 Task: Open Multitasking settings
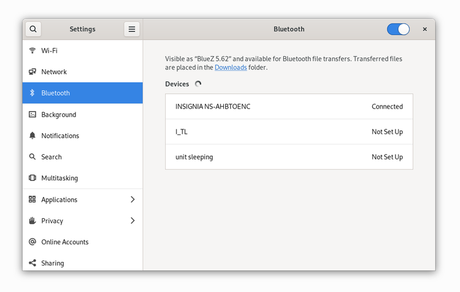point(83,178)
